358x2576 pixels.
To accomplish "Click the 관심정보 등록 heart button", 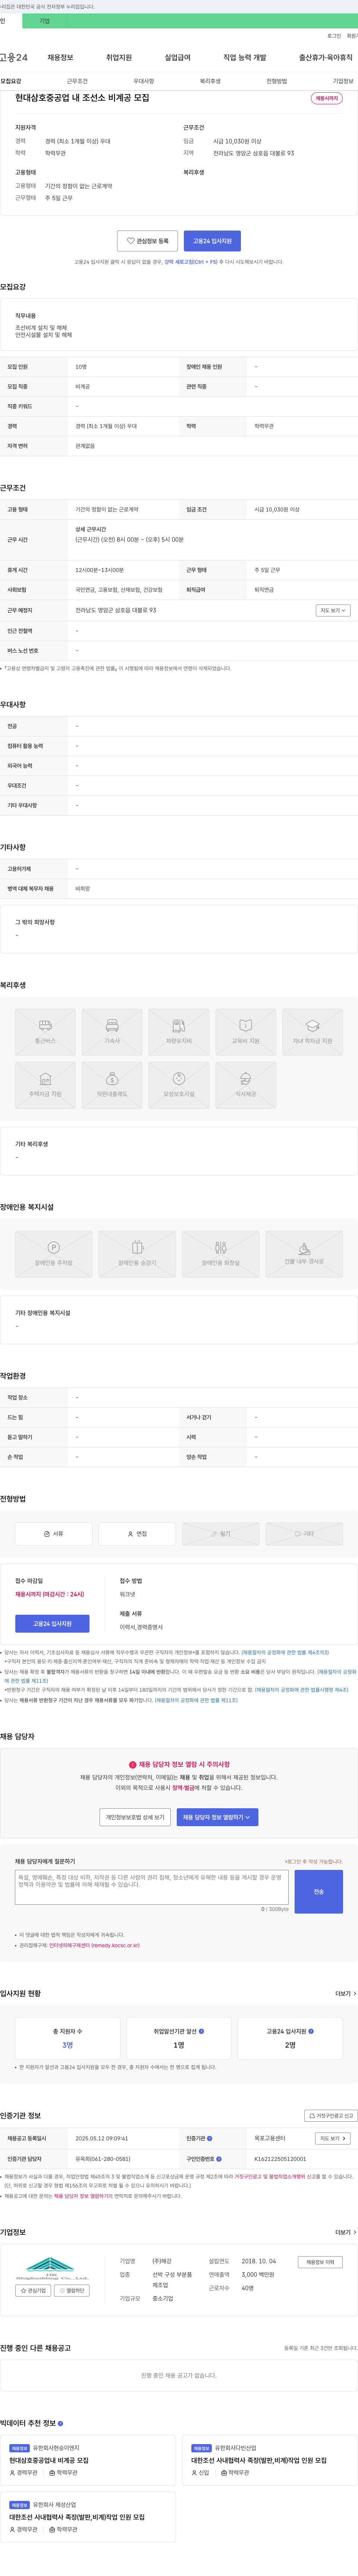I will [x=148, y=241].
